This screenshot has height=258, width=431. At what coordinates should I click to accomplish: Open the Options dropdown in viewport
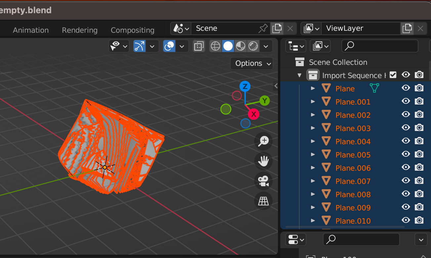pos(252,64)
